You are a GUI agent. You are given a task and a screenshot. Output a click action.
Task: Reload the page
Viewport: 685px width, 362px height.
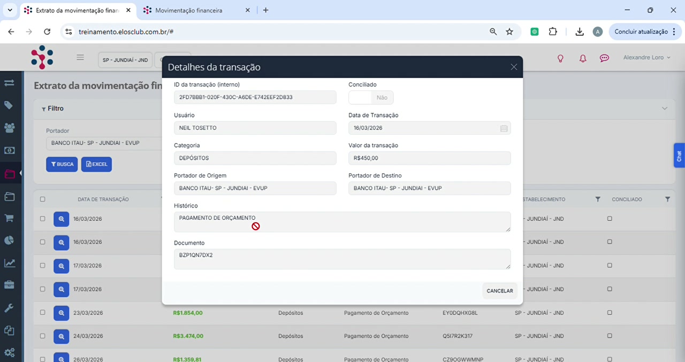47,32
